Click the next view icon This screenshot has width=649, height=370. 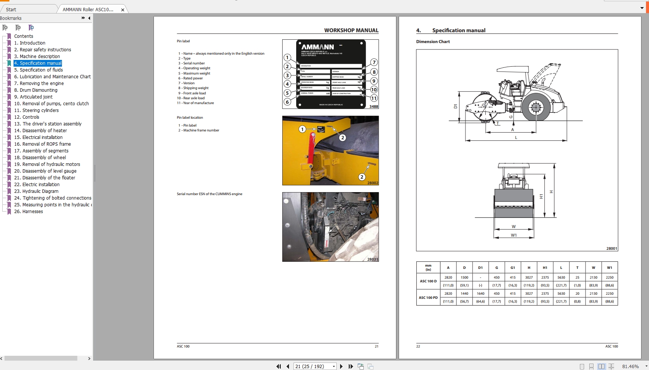tap(370, 366)
